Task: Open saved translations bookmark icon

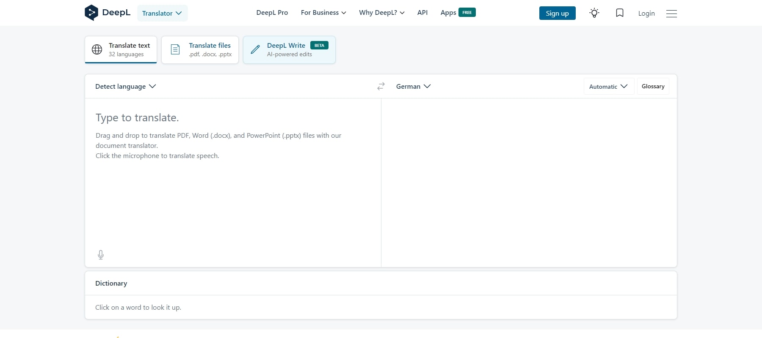Action: pos(620,13)
